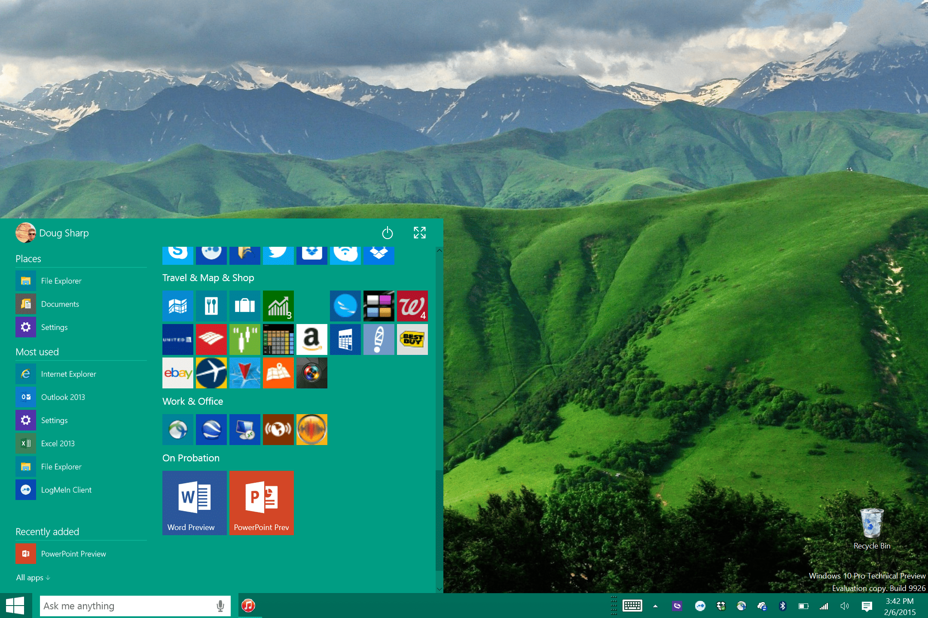The image size is (928, 618).
Task: Open the orange audio waveform tile
Action: click(311, 430)
